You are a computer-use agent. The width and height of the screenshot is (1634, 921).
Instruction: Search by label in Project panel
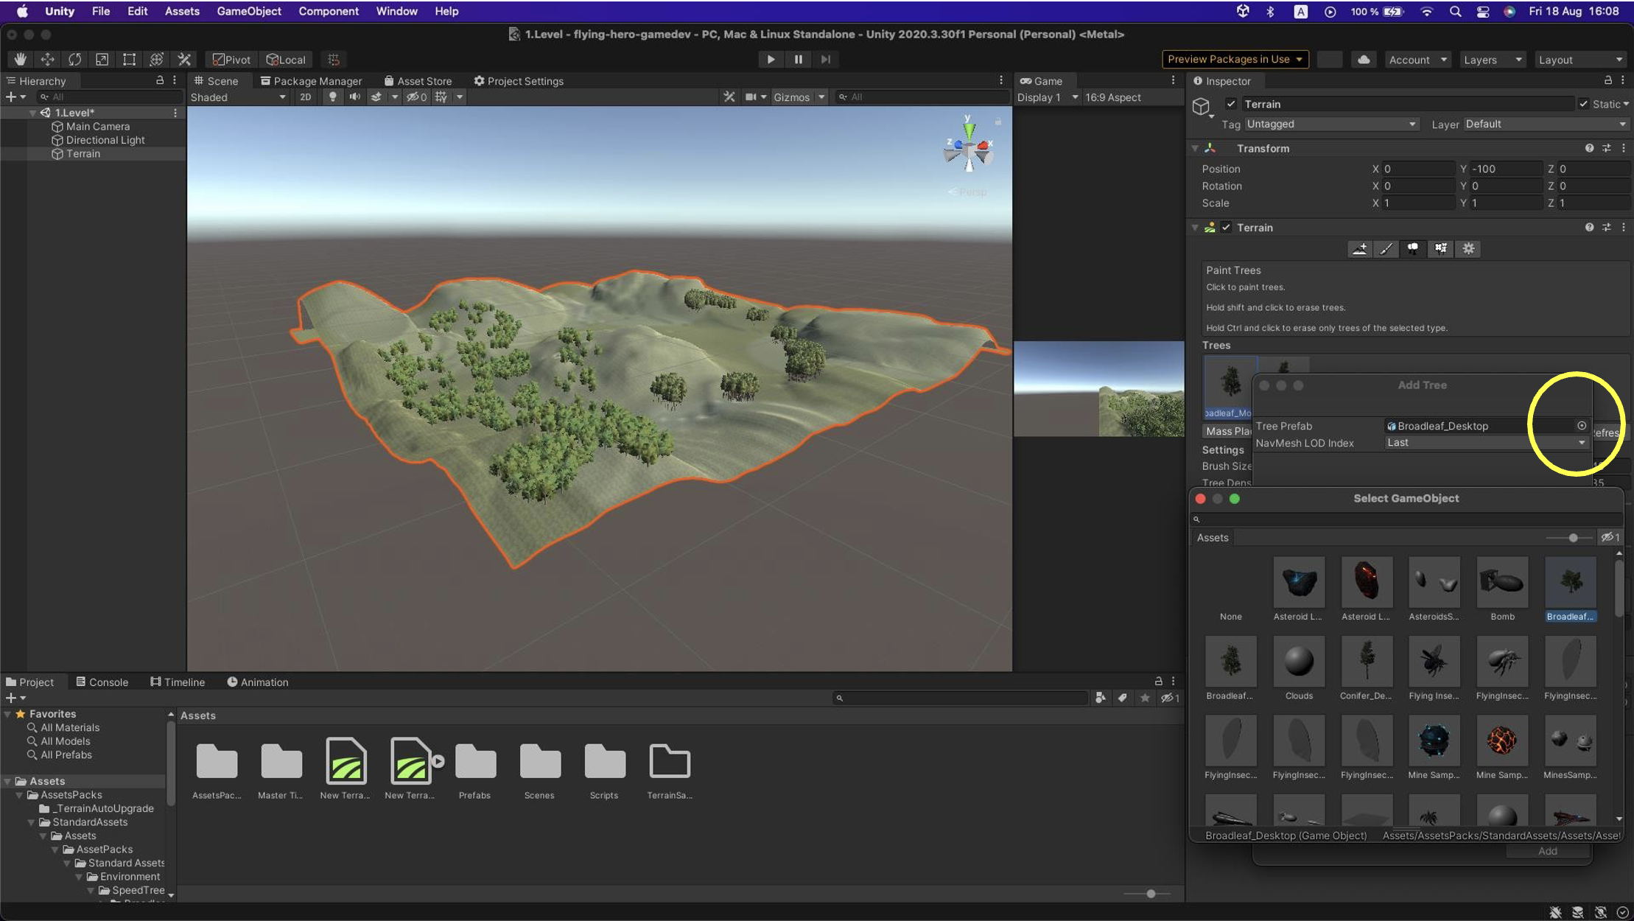(x=1122, y=698)
